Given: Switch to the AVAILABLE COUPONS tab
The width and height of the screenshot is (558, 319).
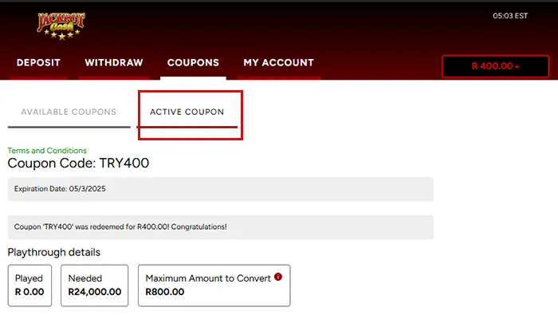Looking at the screenshot, I should click(69, 112).
